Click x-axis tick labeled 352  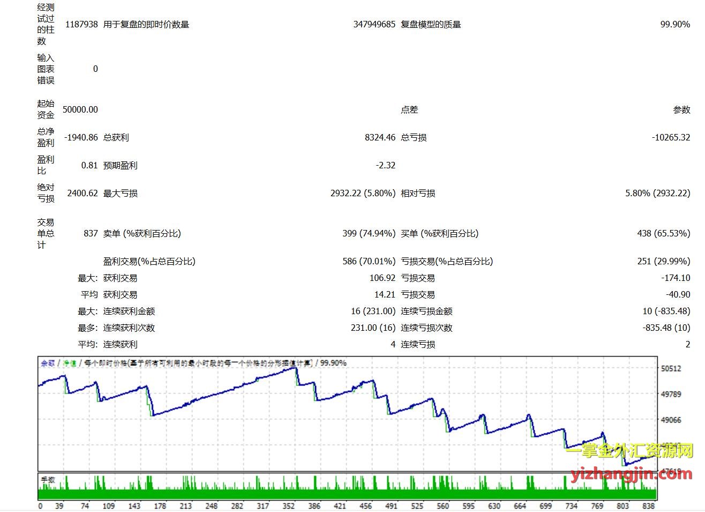pos(288,506)
